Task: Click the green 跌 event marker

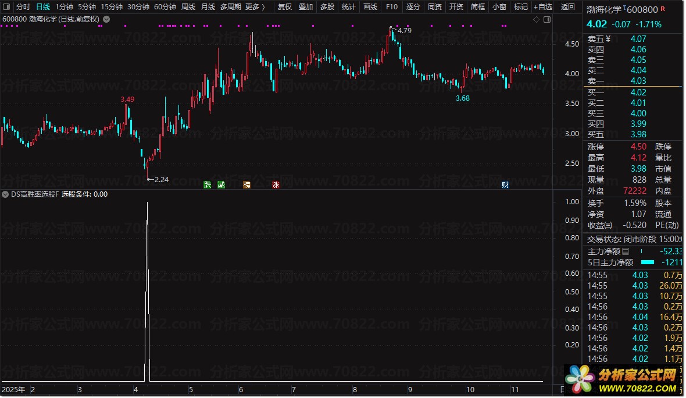Action: [x=208, y=185]
